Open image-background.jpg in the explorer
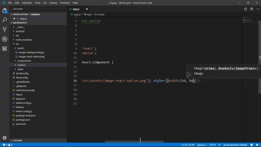This screenshot has width=261, height=147. point(31,52)
